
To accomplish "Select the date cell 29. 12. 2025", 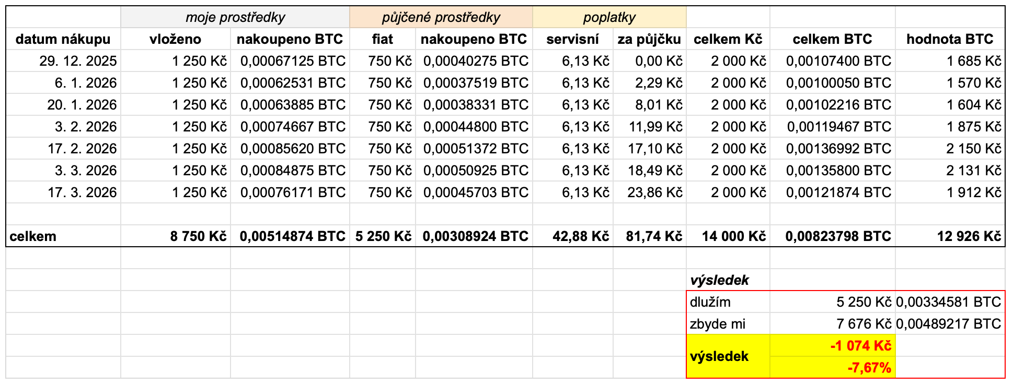I will (x=63, y=61).
